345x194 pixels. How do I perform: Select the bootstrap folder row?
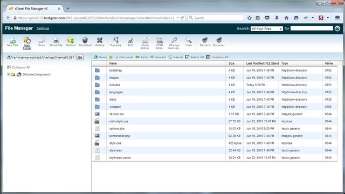coord(215,71)
